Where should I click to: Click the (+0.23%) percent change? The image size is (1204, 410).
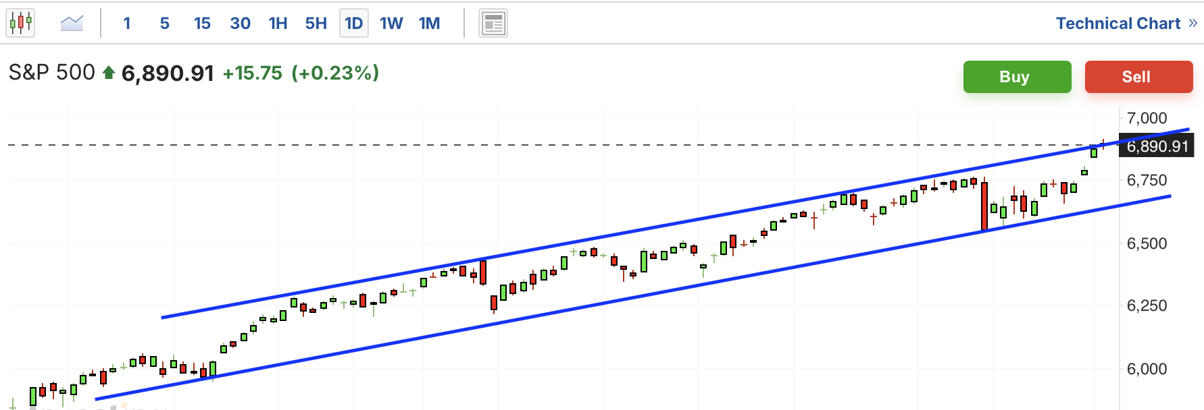point(335,73)
